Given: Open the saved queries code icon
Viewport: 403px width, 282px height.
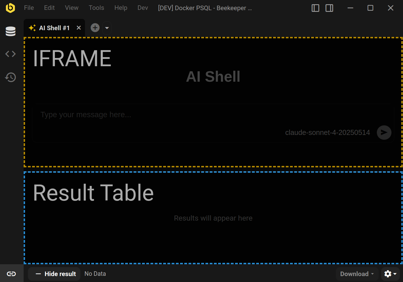Looking at the screenshot, I should (11, 54).
